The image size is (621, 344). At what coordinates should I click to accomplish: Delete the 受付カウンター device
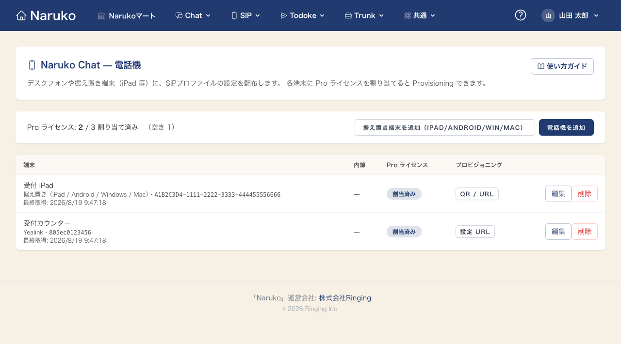(585, 232)
